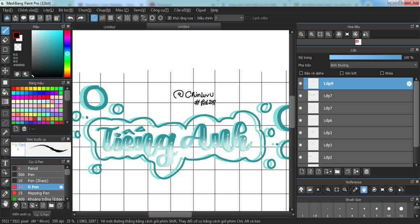The image size is (420, 224).
Task: Select the Pen (Sharp) brush
Action: 37,181
